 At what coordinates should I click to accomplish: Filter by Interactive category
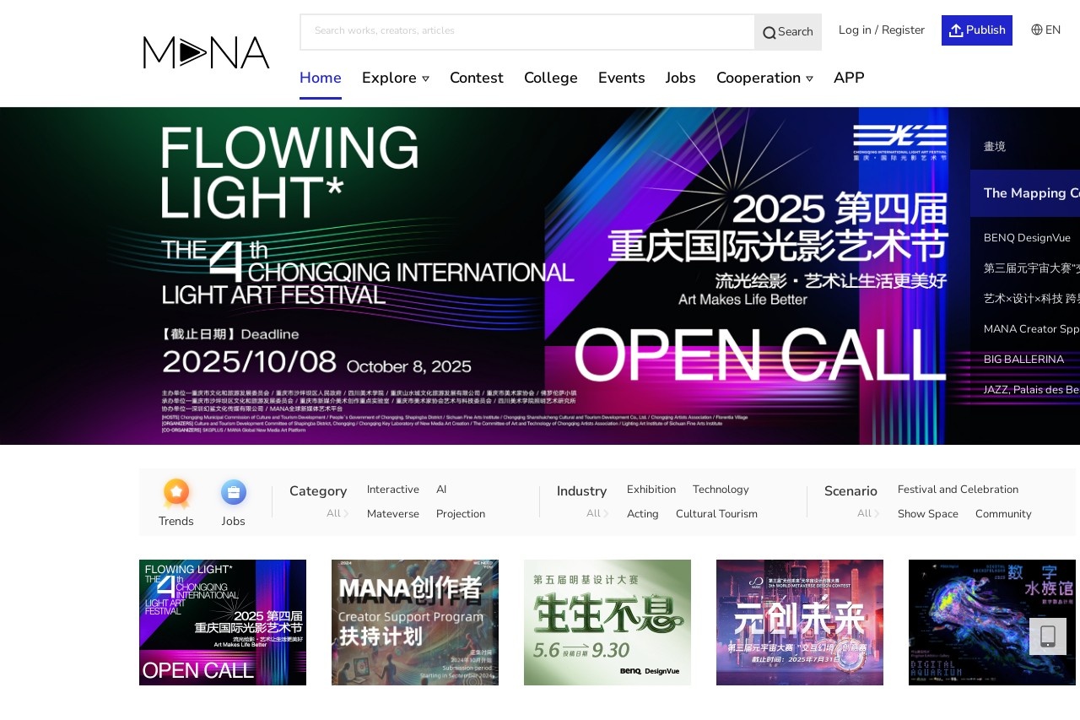393,490
